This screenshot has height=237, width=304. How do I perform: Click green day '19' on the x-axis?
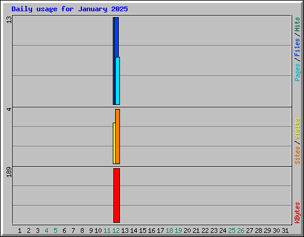[x=178, y=230]
